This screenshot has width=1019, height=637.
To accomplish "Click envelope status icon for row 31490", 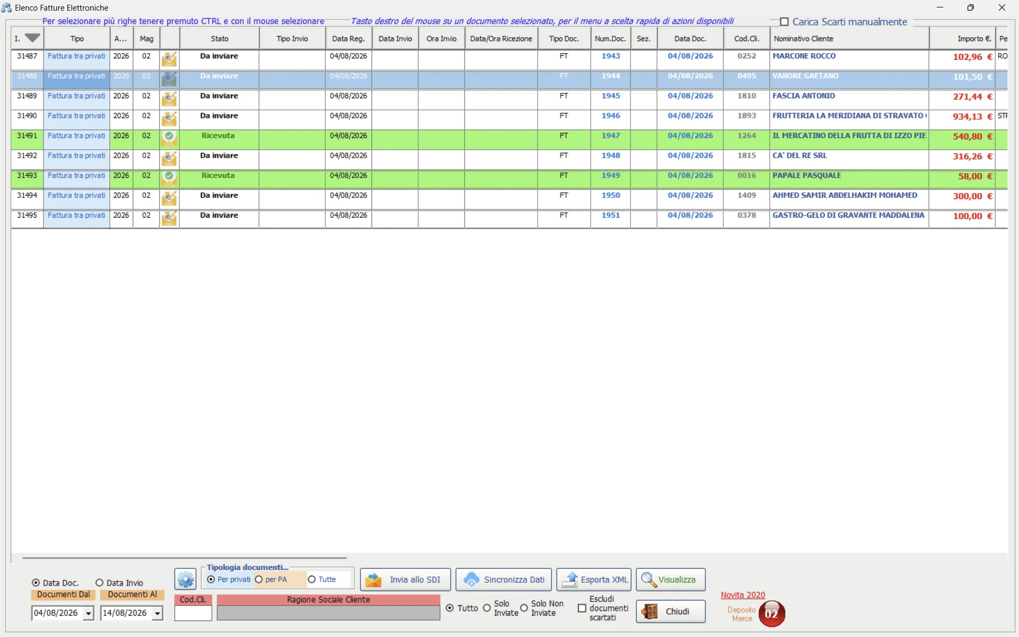I will coord(169,118).
